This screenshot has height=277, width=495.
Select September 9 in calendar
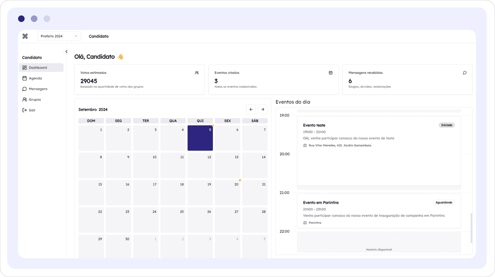tap(118, 165)
